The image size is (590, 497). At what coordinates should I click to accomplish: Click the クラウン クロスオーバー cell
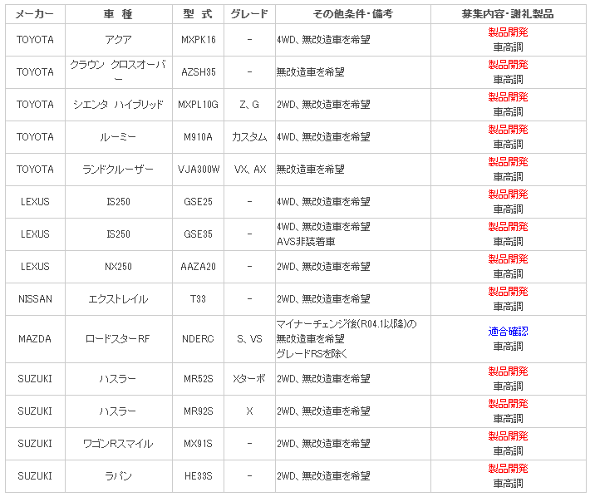[x=119, y=71]
